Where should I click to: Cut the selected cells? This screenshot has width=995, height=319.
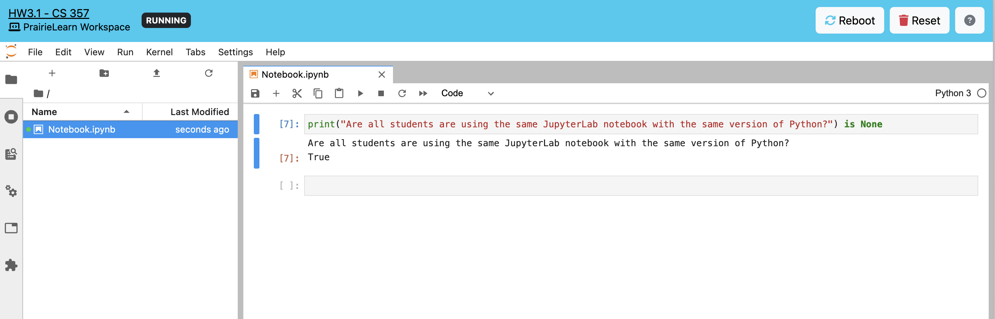point(297,93)
